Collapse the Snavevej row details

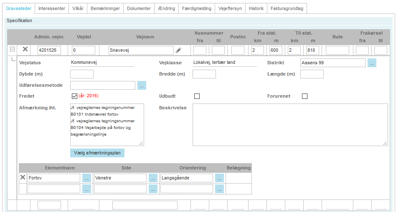(x=13, y=49)
